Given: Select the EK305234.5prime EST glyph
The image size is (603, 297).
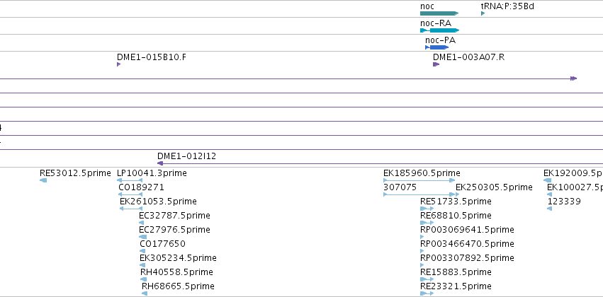Looking at the screenshot, I should pyautogui.click(x=142, y=265).
